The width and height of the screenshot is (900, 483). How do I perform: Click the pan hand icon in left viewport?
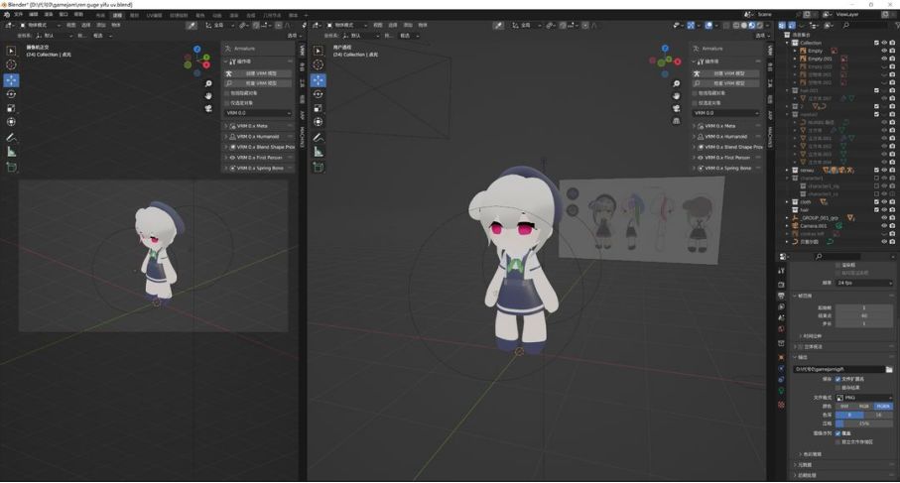coord(208,97)
